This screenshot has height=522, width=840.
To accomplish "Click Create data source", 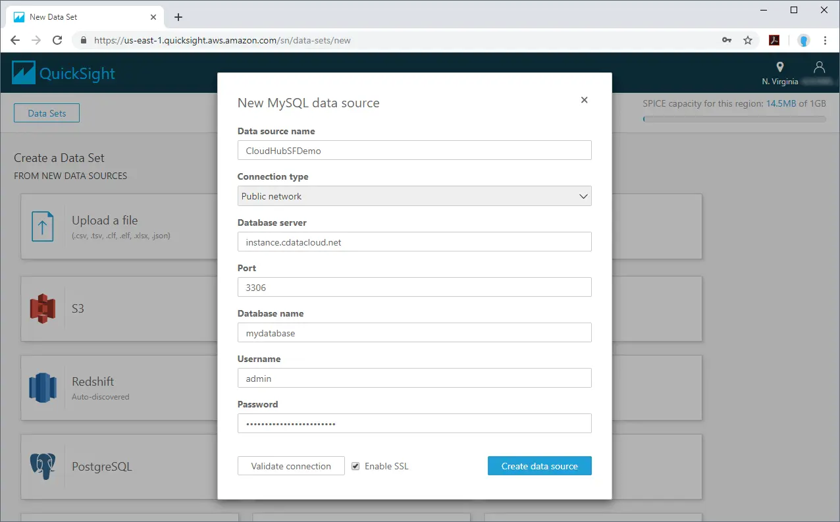I will pyautogui.click(x=539, y=465).
